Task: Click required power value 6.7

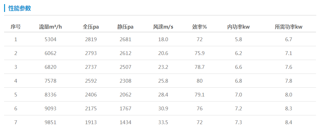Action: (288, 40)
